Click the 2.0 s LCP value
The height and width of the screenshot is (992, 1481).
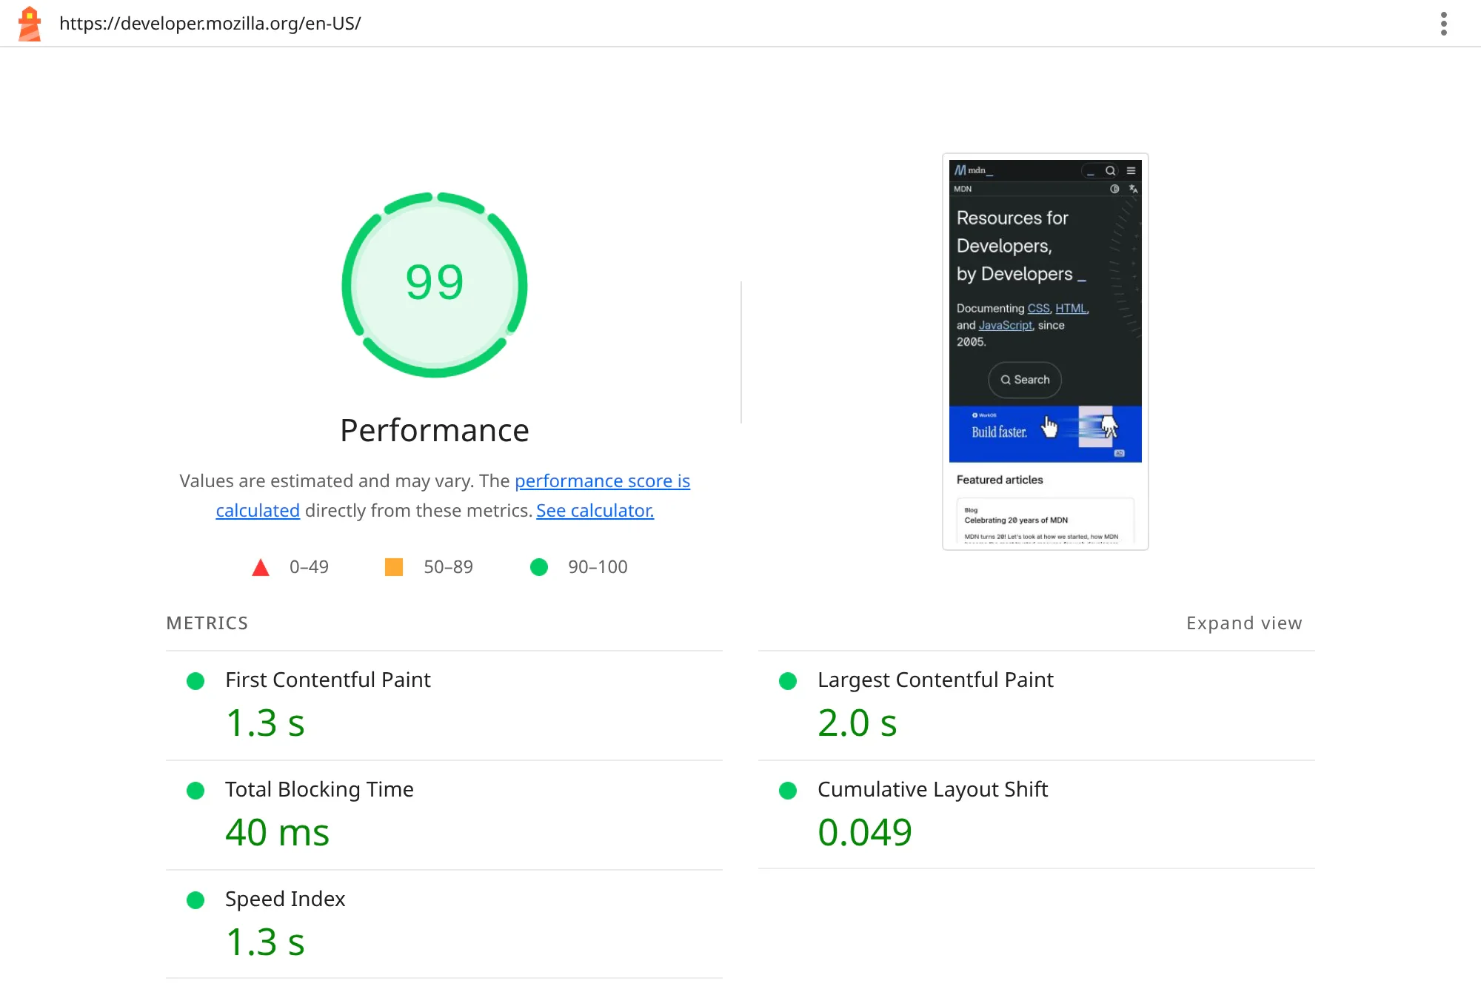tap(857, 723)
